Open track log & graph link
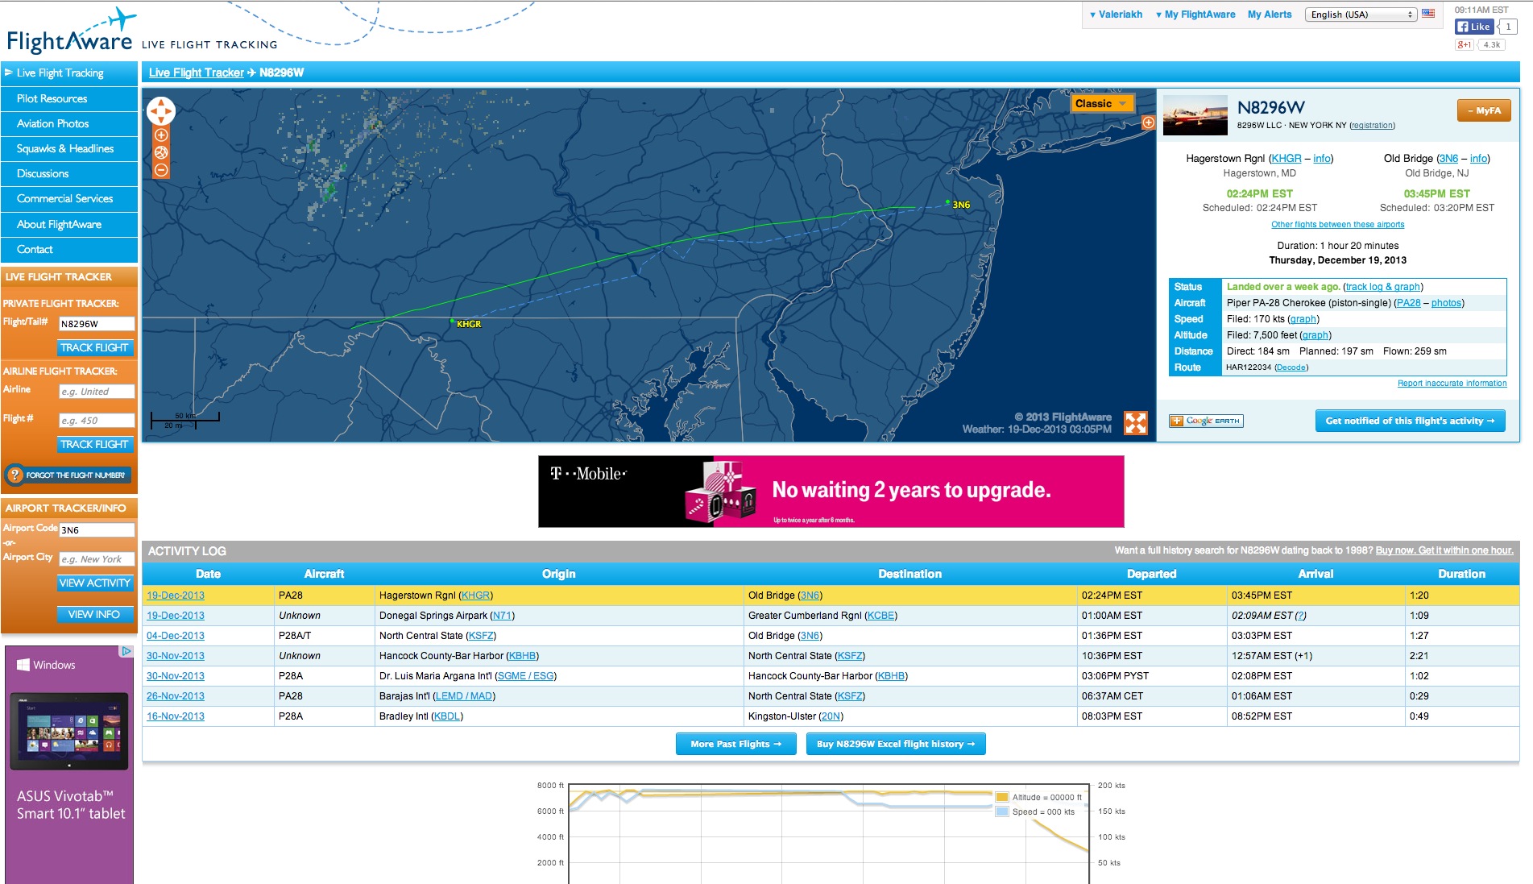 1383,287
